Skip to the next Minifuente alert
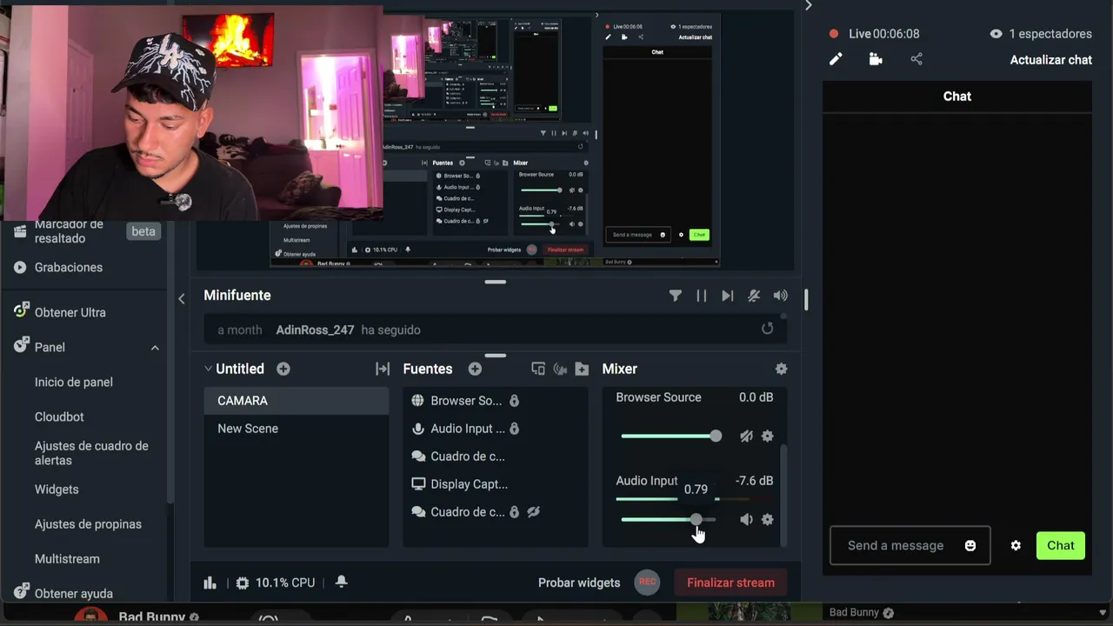 click(x=728, y=296)
